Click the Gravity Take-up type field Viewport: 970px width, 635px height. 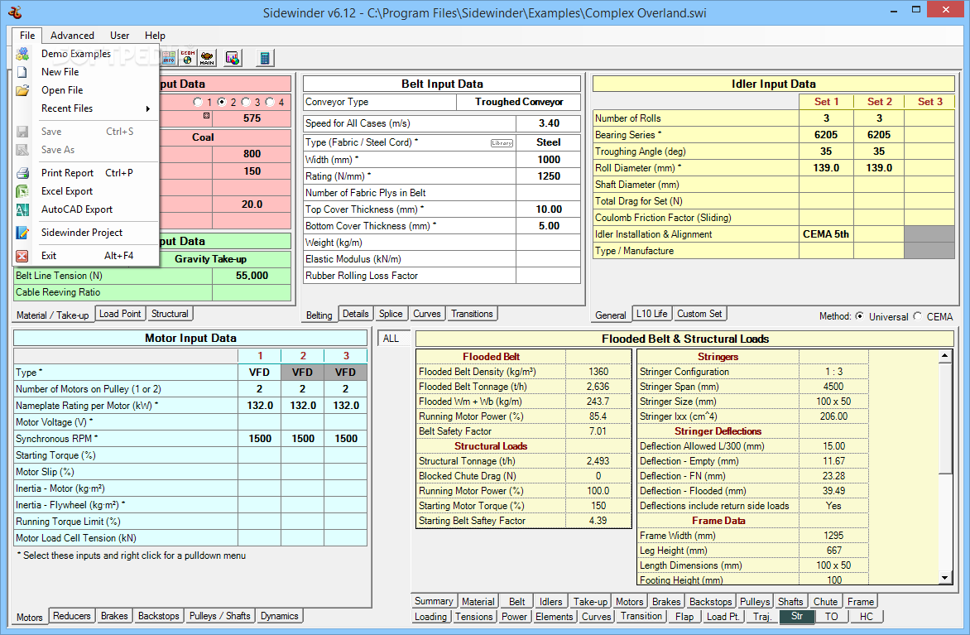coord(210,258)
